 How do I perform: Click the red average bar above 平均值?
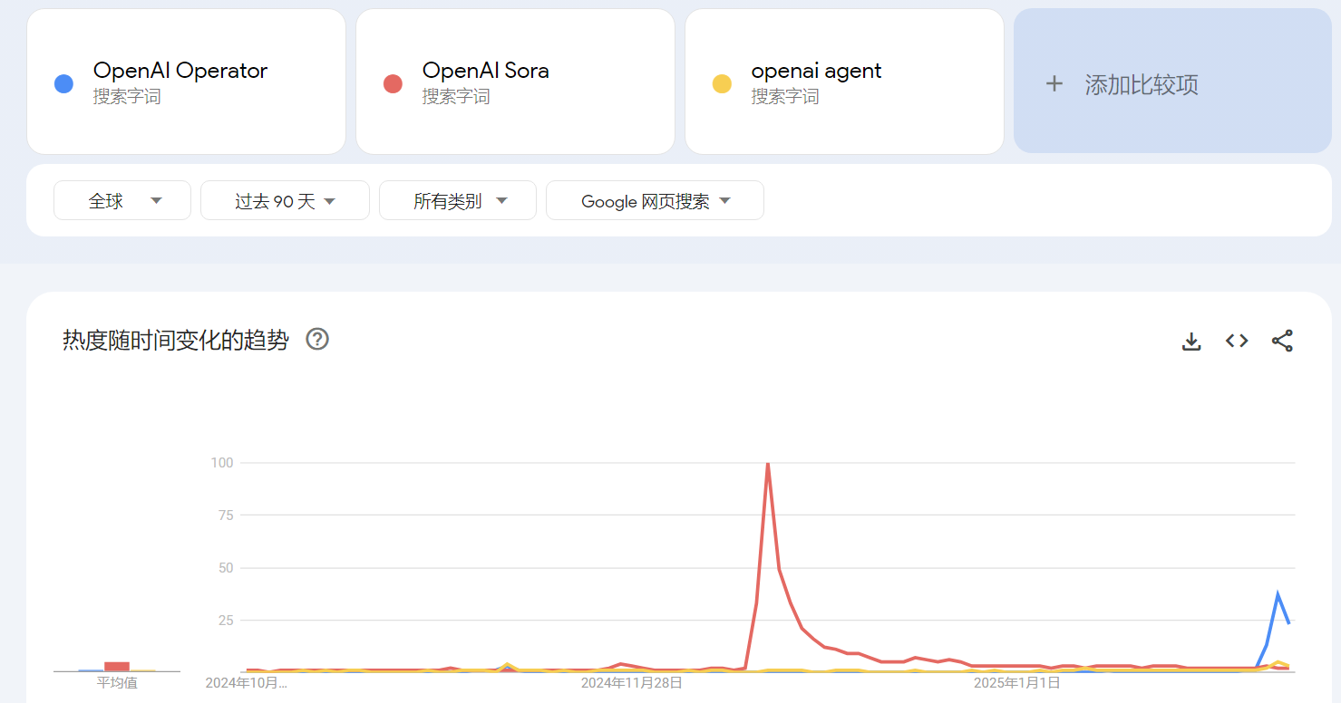click(117, 666)
